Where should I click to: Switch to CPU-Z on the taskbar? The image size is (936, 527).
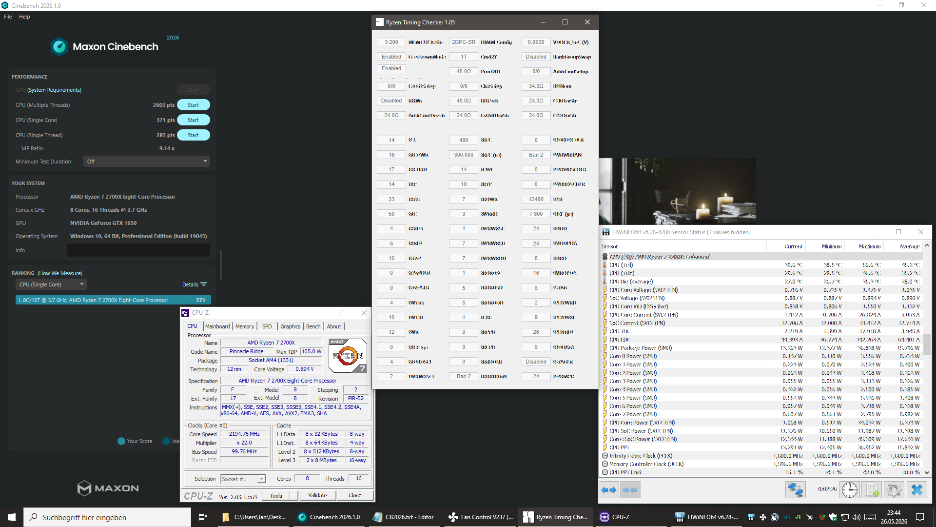pyautogui.click(x=631, y=517)
